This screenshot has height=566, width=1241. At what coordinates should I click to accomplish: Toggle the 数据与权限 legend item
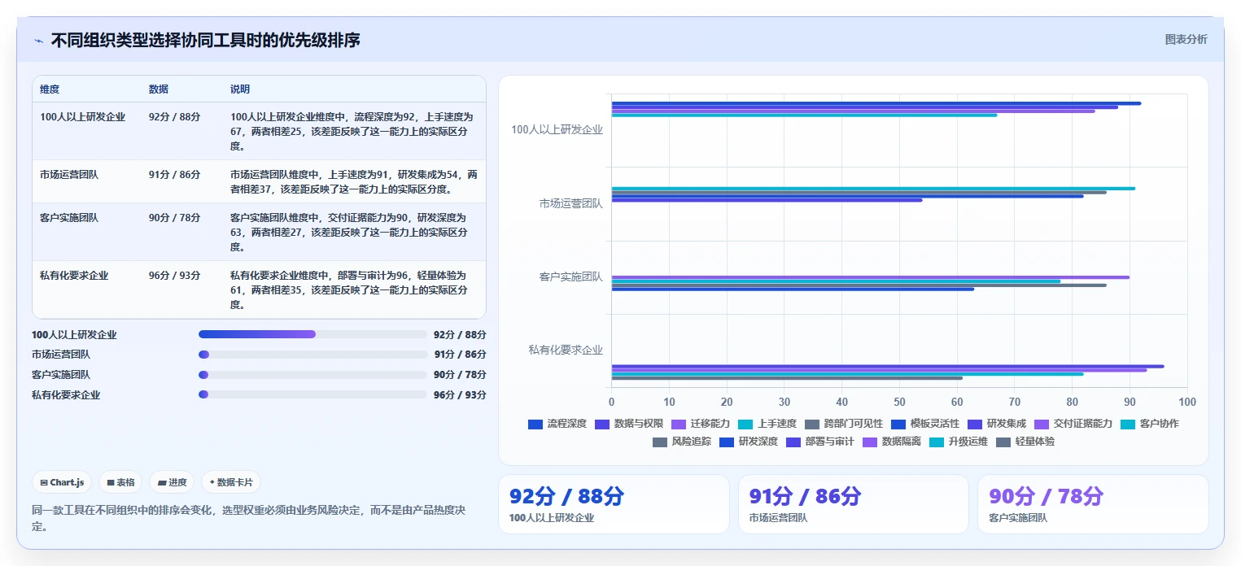click(629, 424)
